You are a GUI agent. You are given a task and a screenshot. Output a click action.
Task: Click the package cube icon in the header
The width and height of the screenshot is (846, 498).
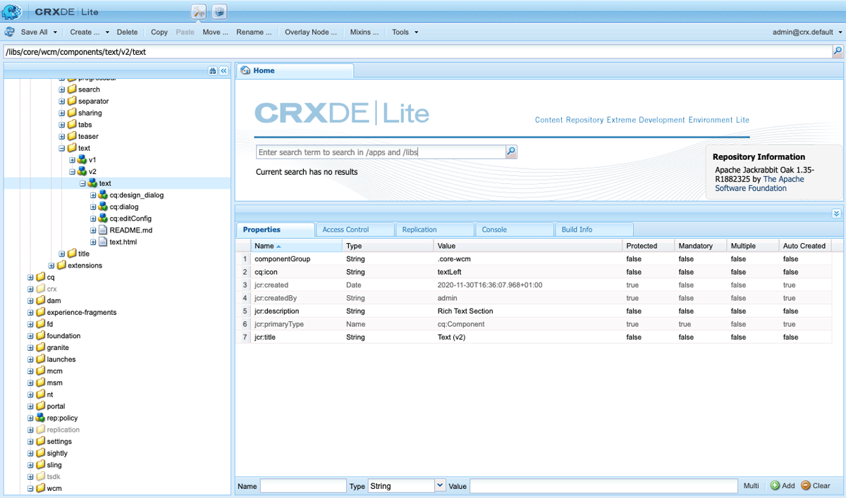pos(218,11)
